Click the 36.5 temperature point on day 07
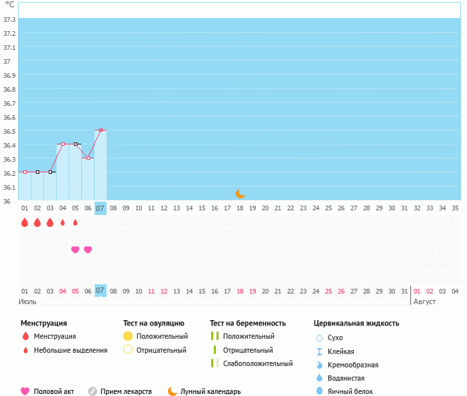This screenshot has width=467, height=396. tap(101, 130)
